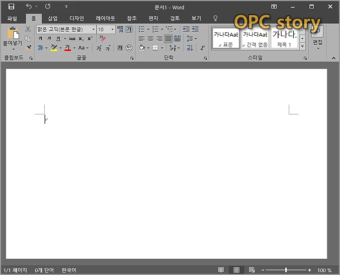Apply a bulleted list
This screenshot has width=340, height=275.
141,29
